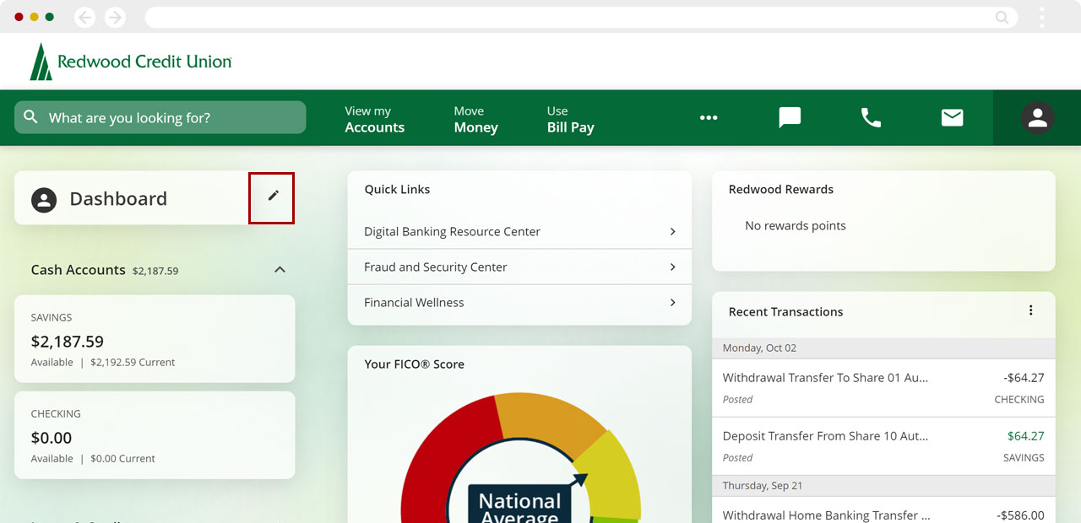
Task: Open the Use Bill Pay menu
Action: click(570, 119)
